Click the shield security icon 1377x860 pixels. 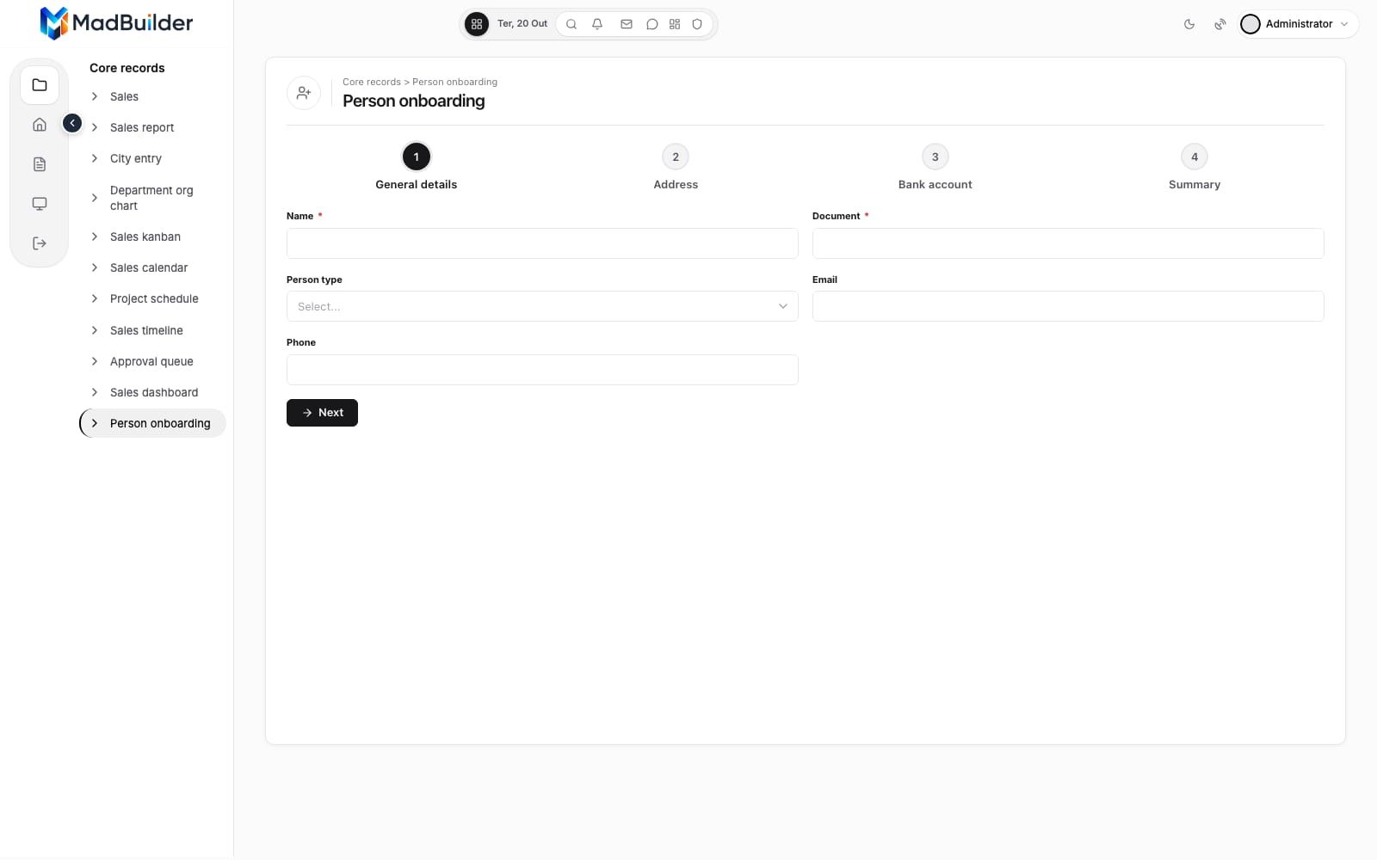point(697,24)
